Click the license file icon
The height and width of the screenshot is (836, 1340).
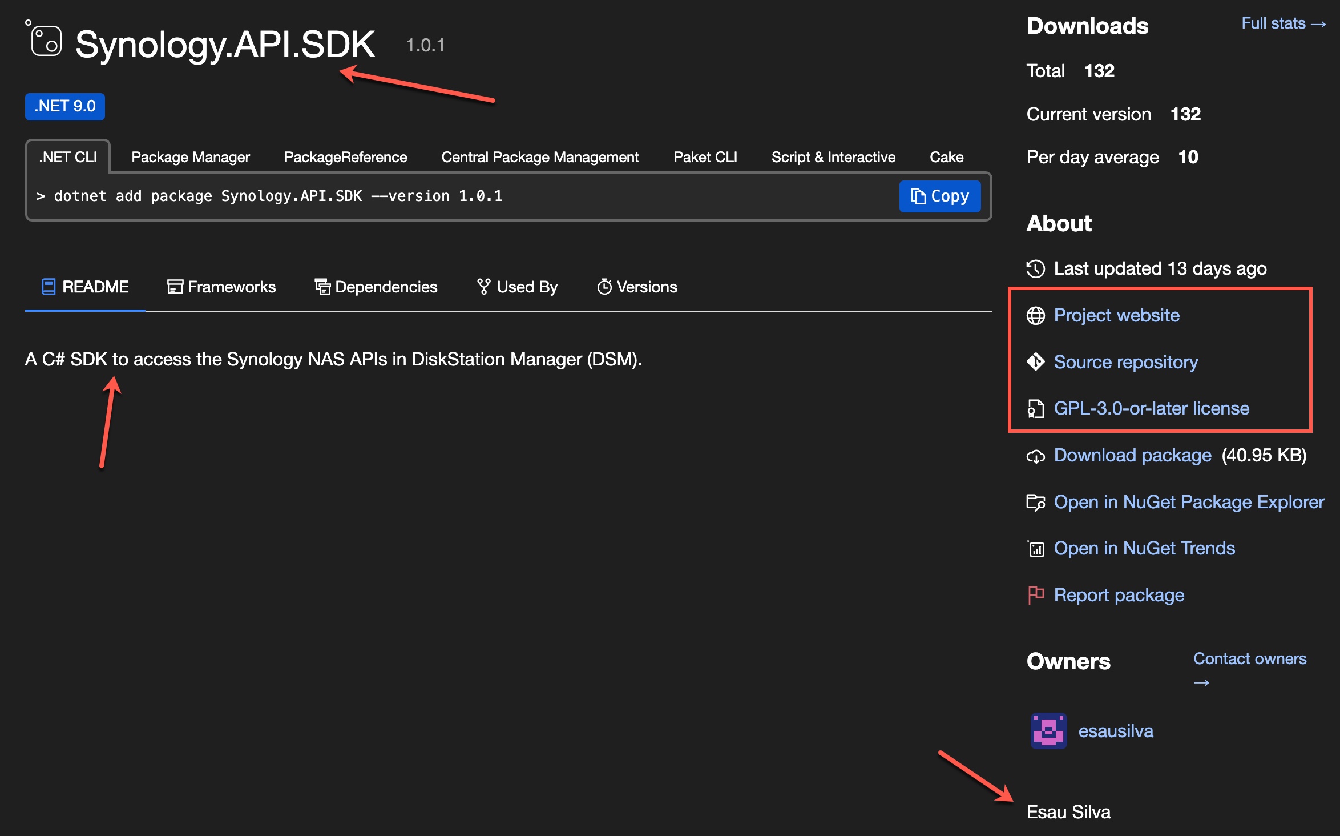pos(1035,409)
